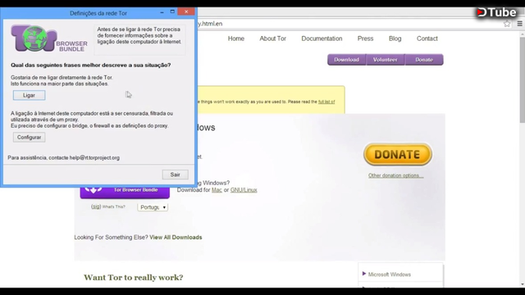Click the page vertical scrollbar thumb

pos(522,79)
